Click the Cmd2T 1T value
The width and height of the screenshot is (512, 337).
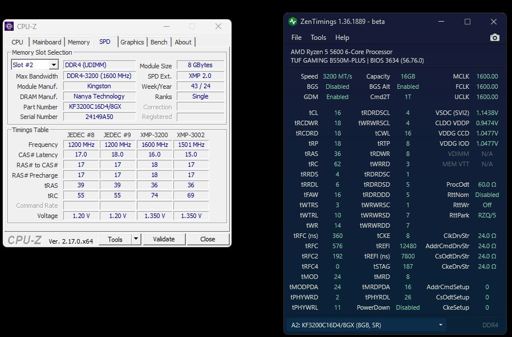(408, 97)
